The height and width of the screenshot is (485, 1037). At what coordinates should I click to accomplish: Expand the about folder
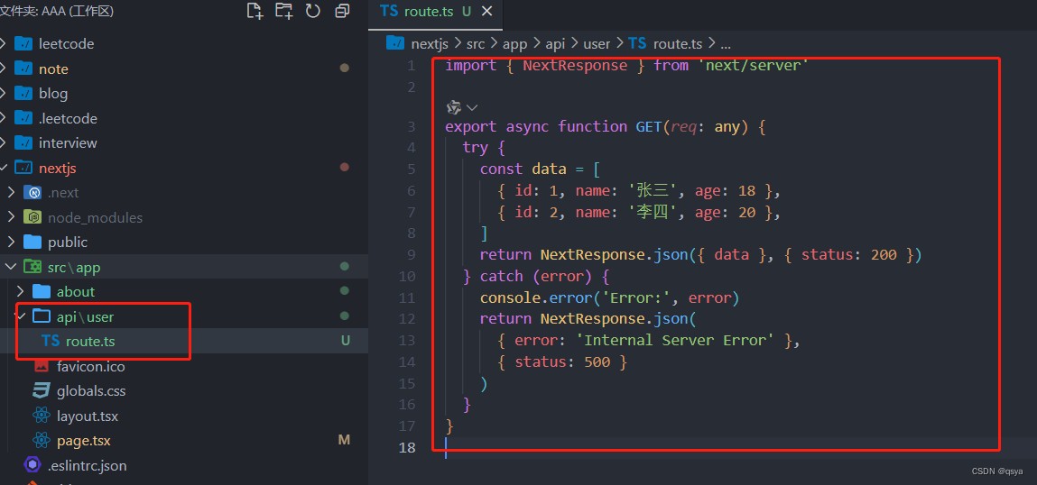20,291
